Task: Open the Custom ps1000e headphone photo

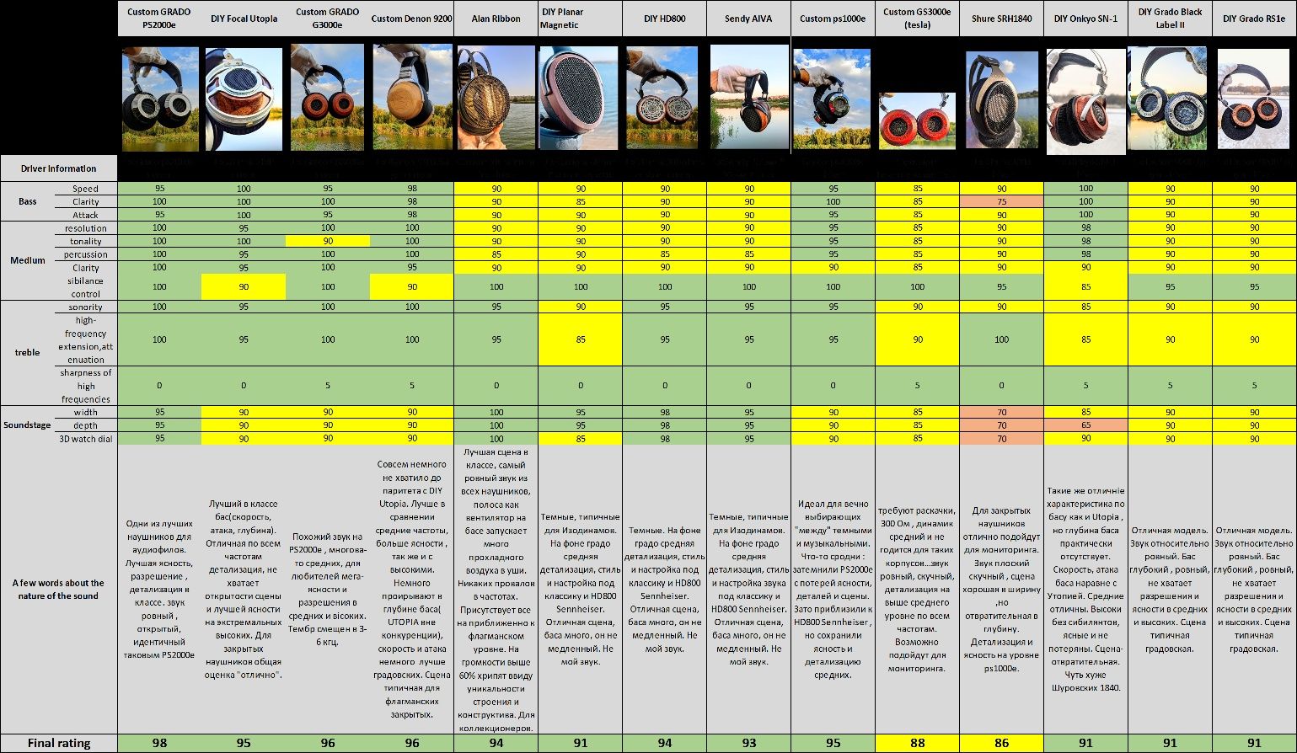Action: 833,99
